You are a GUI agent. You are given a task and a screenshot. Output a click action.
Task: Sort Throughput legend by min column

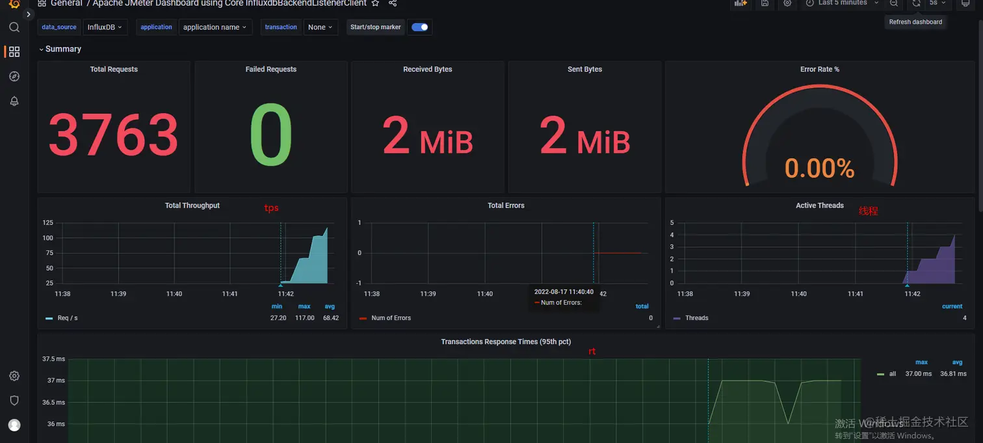277,306
